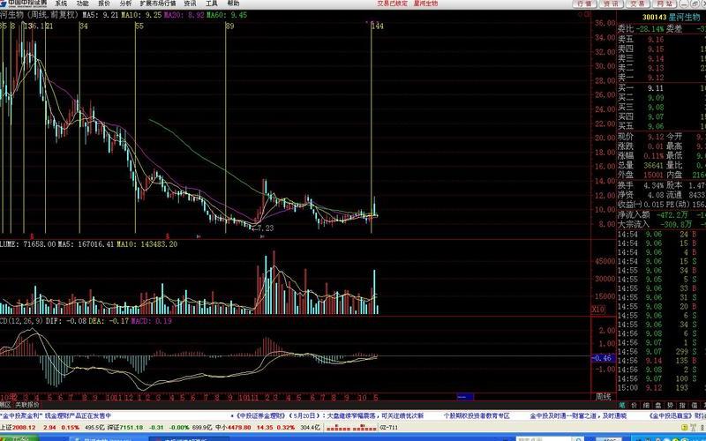Open the 报价 menu

pos(104,4)
